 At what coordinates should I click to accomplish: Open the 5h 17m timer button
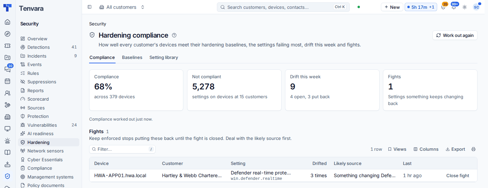pyautogui.click(x=421, y=7)
